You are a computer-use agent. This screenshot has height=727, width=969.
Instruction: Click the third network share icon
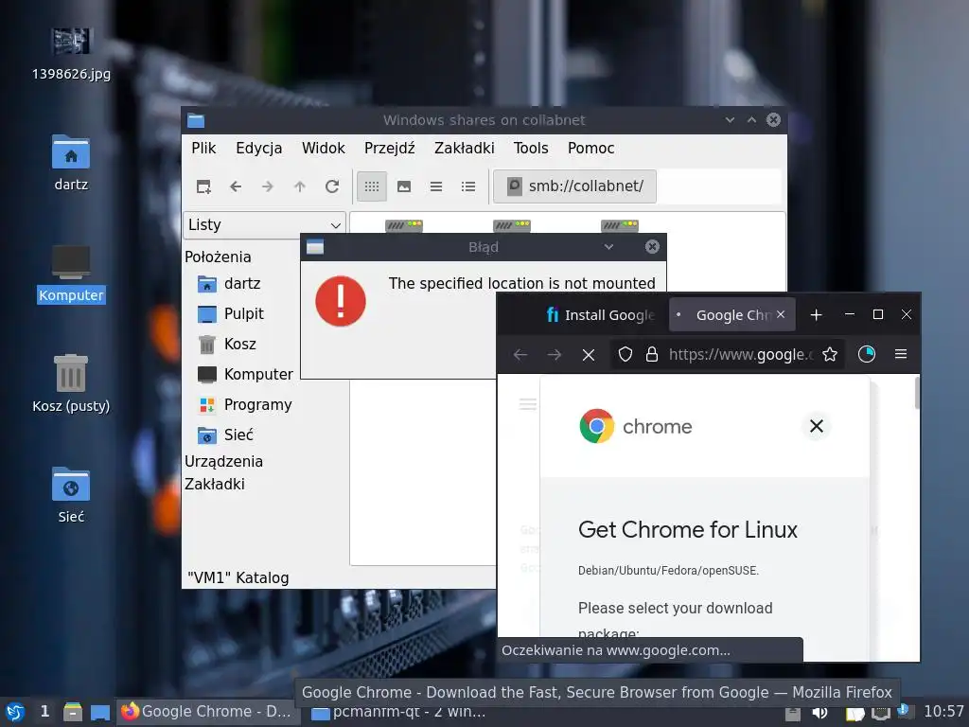click(x=620, y=225)
